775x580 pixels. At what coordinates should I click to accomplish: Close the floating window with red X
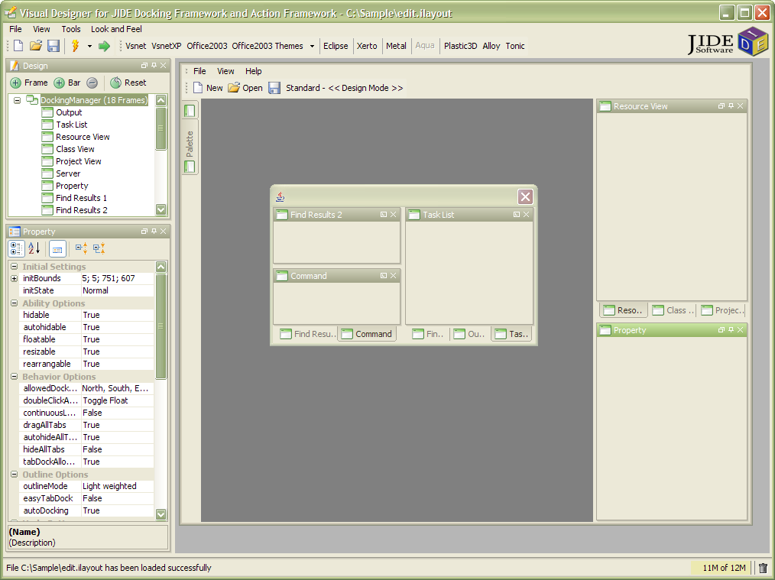tap(525, 196)
